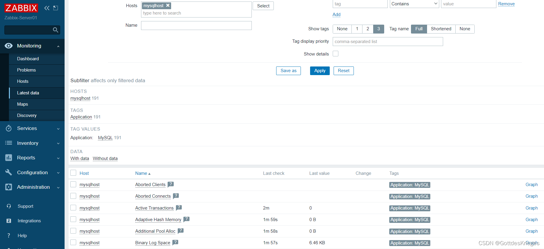Screen dimensions: 544x249
Task: Open Graph for Aborted Clients
Action: point(532,184)
